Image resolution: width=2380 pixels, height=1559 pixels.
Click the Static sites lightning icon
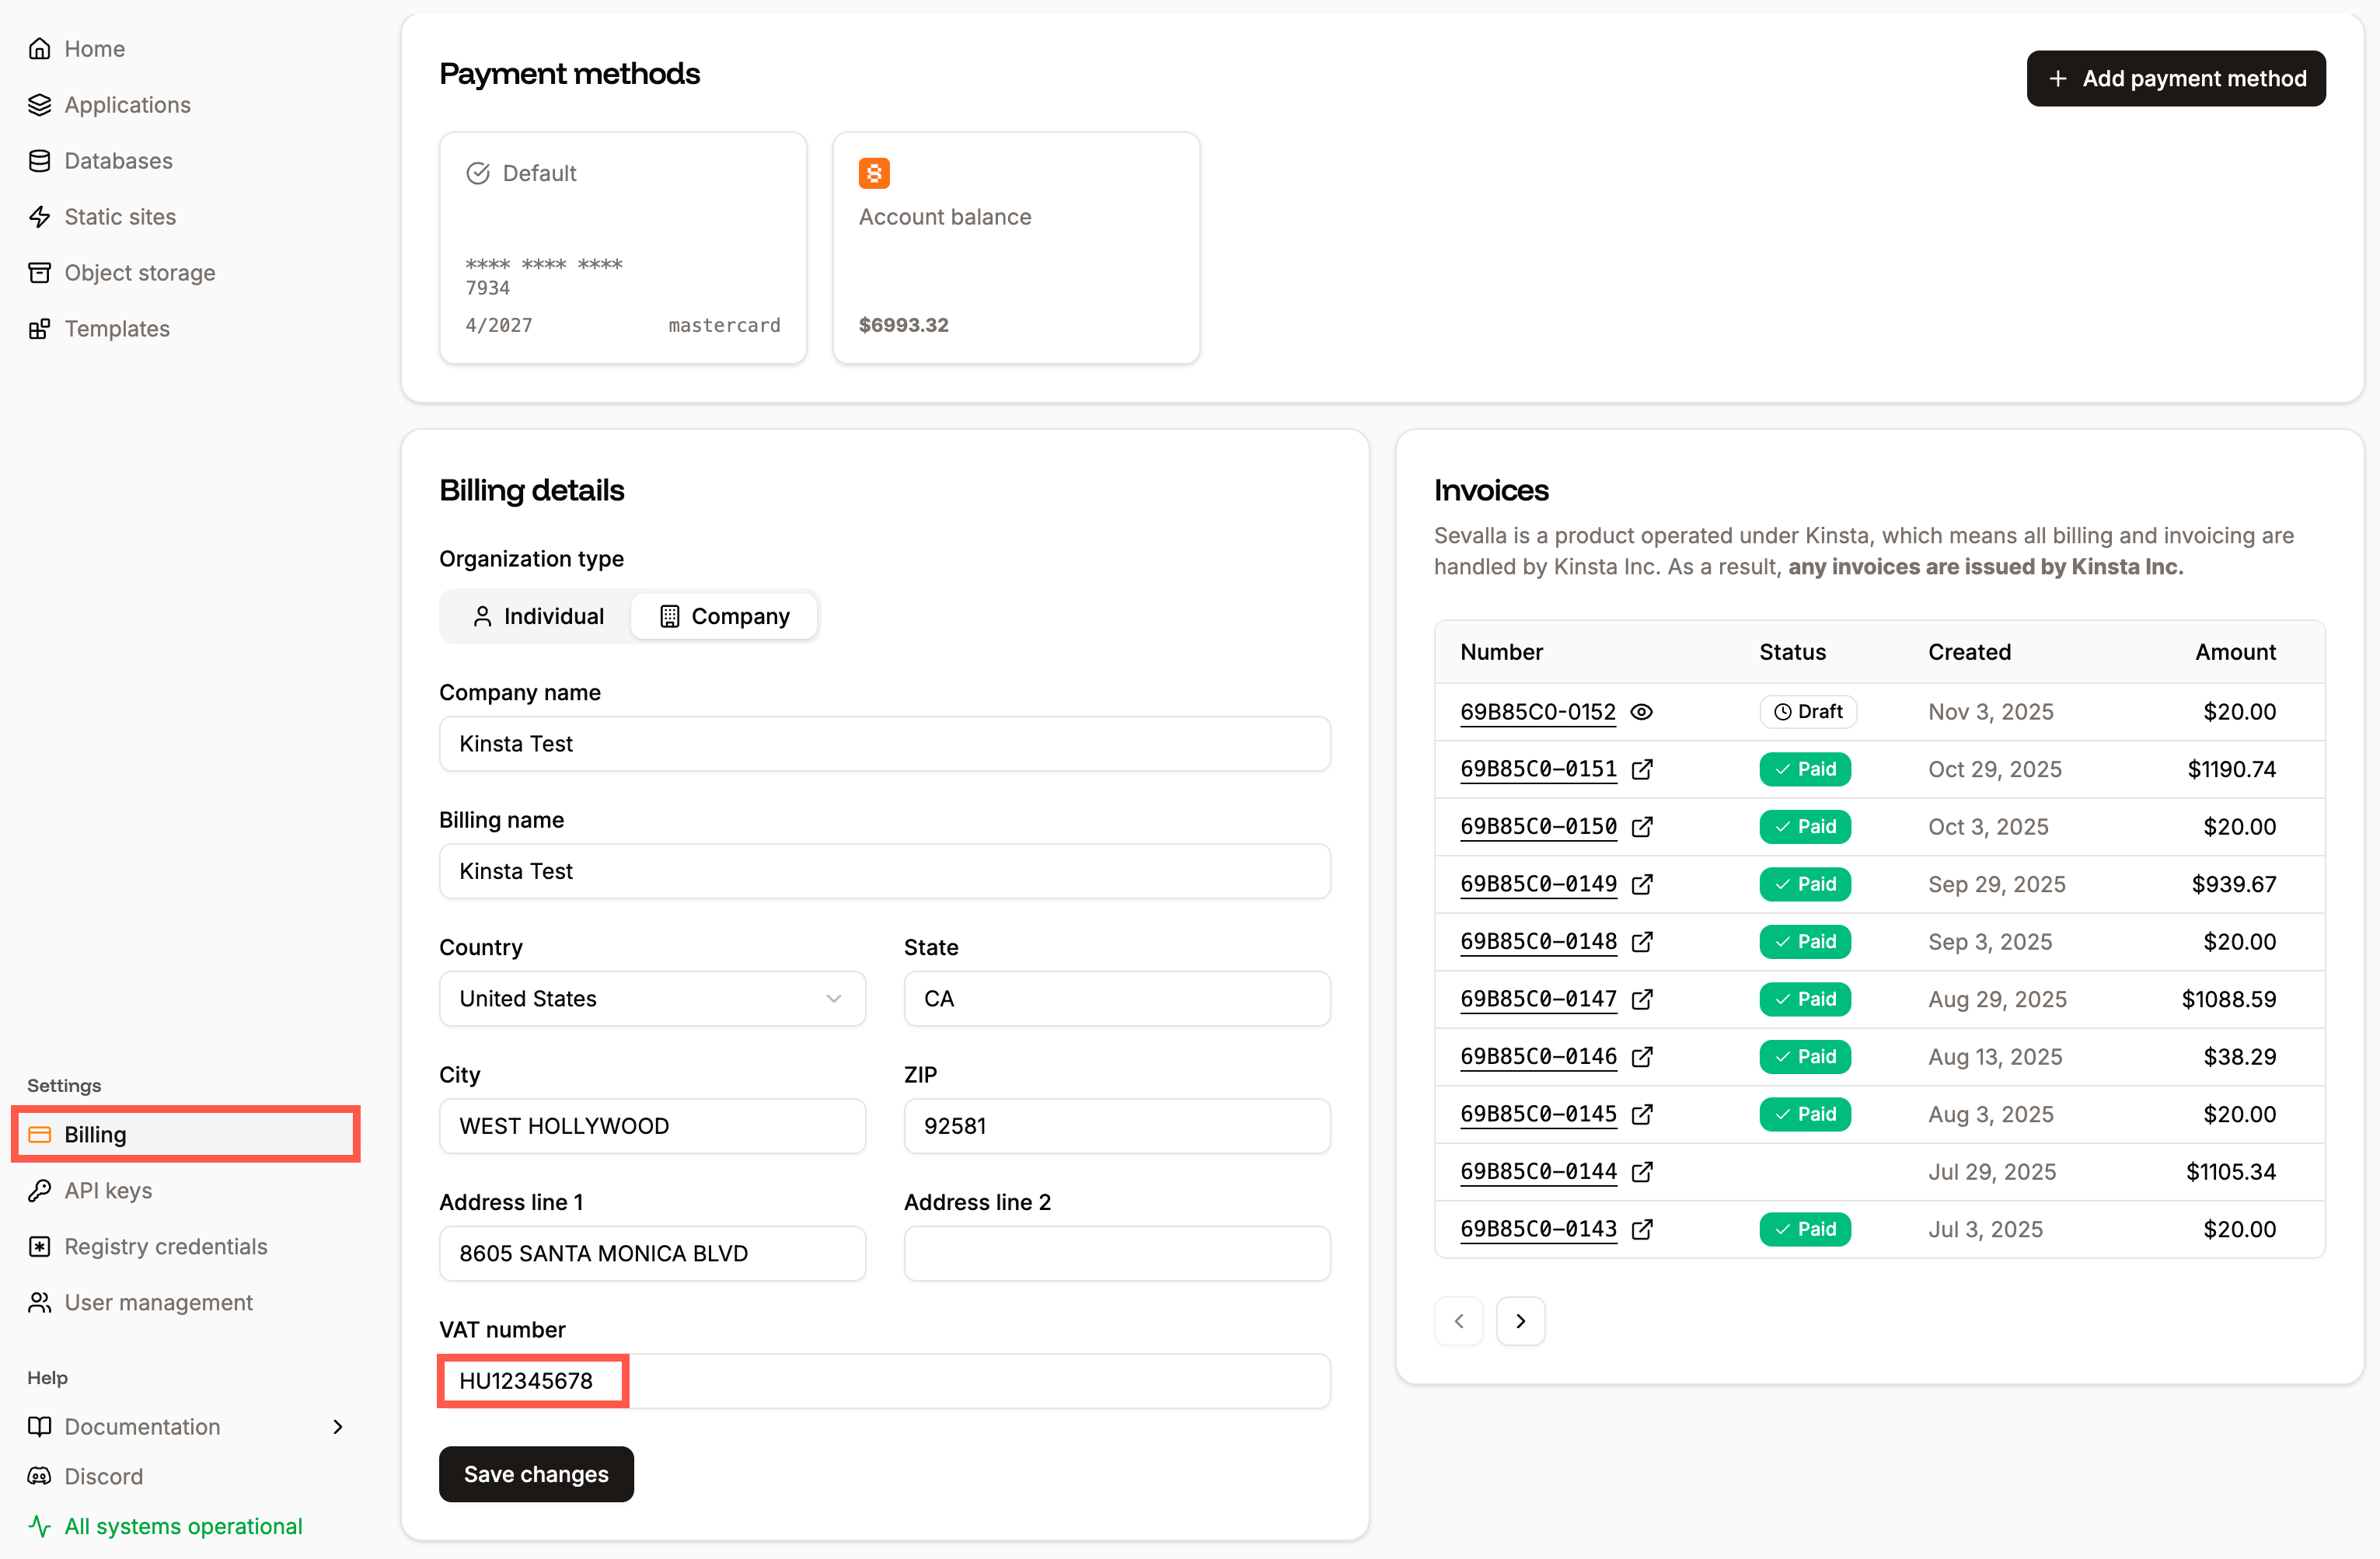tap(40, 216)
